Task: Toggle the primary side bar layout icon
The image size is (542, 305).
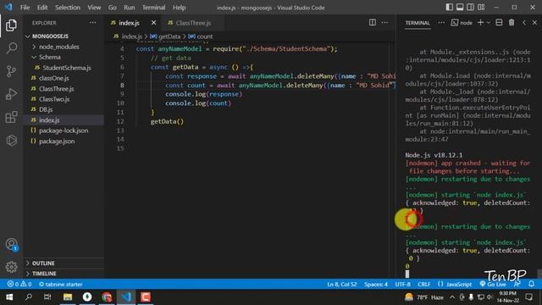Action: point(450,7)
